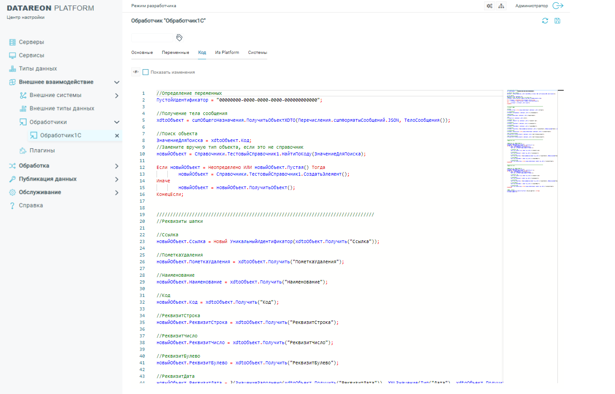615x394 pixels.
Task: Click the save handler icon
Action: pyautogui.click(x=557, y=21)
